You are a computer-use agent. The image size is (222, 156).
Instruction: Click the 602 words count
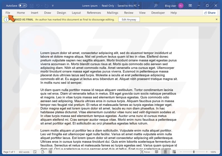click(24, 152)
